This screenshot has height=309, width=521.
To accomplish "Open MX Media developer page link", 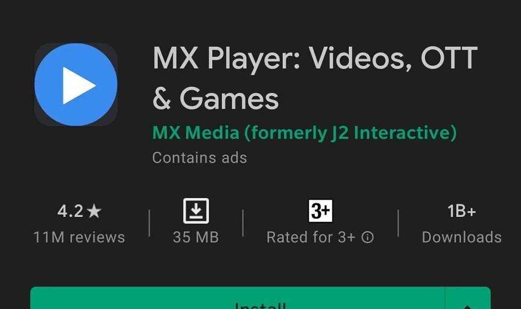I will (x=304, y=133).
